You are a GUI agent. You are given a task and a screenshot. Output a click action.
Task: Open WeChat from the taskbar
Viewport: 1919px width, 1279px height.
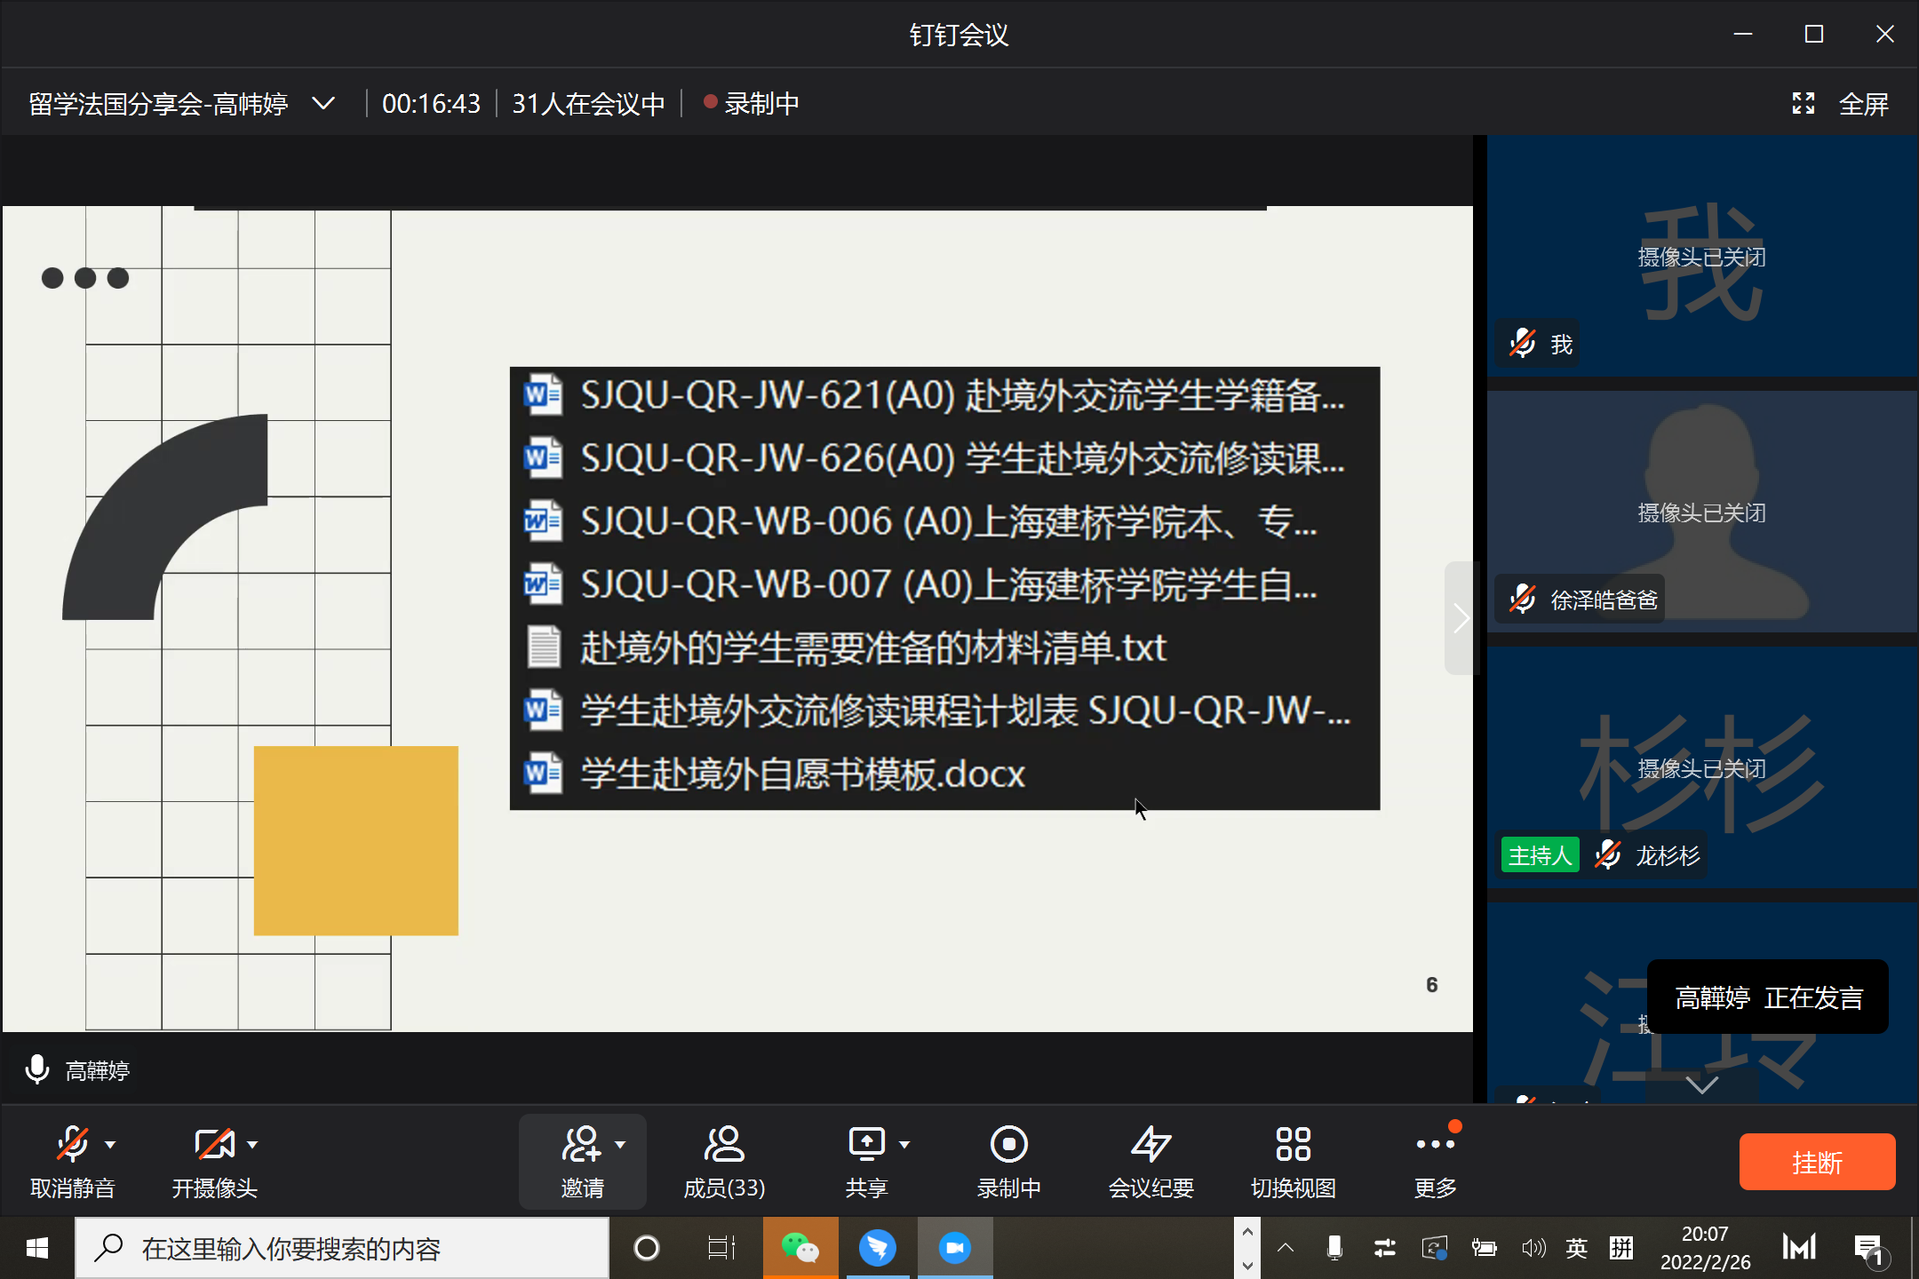coord(800,1248)
